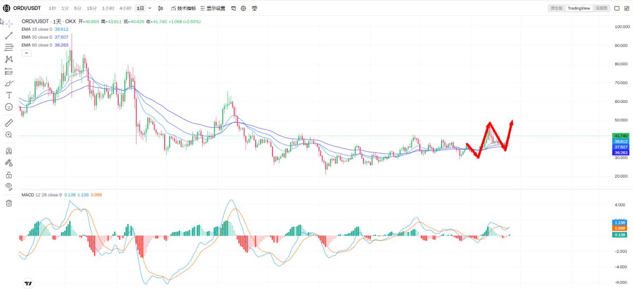Switch to the 1分 timeframe
The width and height of the screenshot is (633, 289).
65,8
